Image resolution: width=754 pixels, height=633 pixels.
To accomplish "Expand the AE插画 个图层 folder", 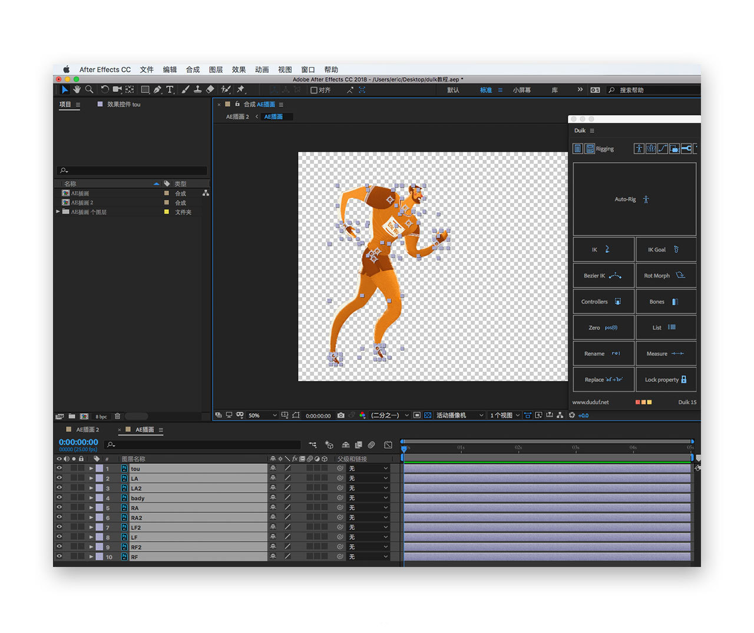I will click(58, 211).
